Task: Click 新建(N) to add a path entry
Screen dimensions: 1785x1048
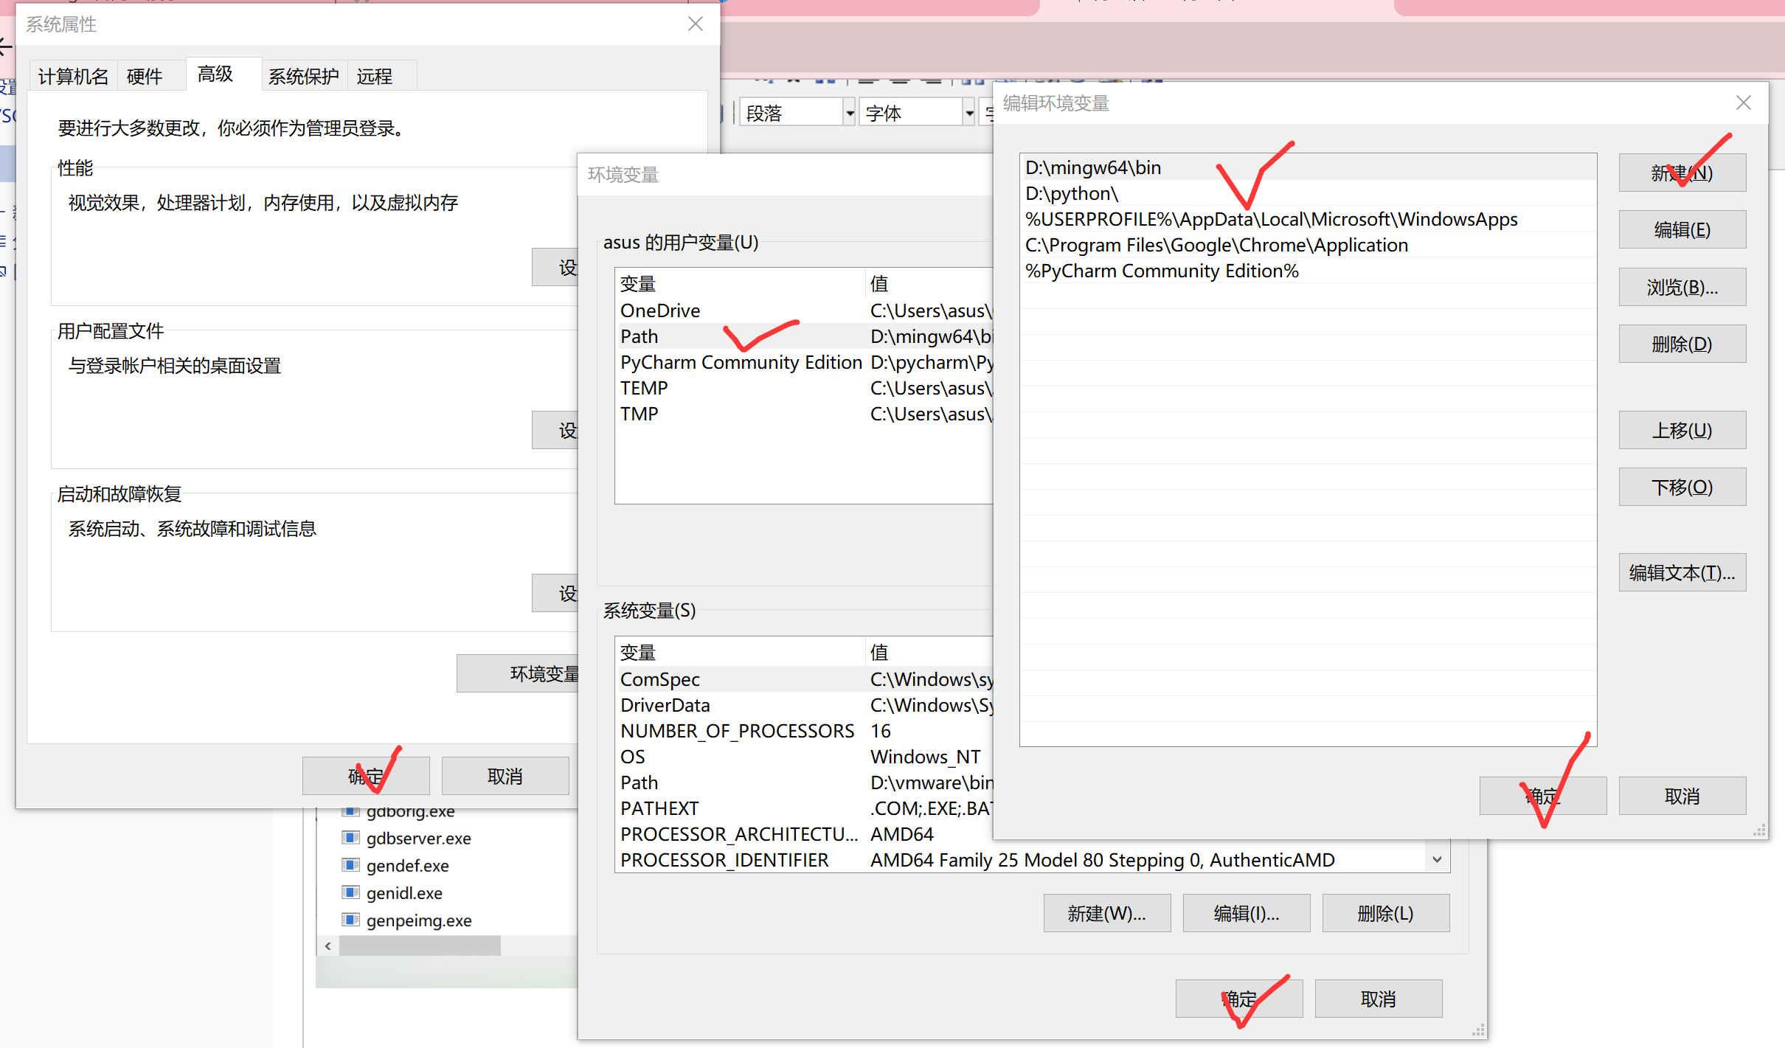Action: [x=1682, y=173]
